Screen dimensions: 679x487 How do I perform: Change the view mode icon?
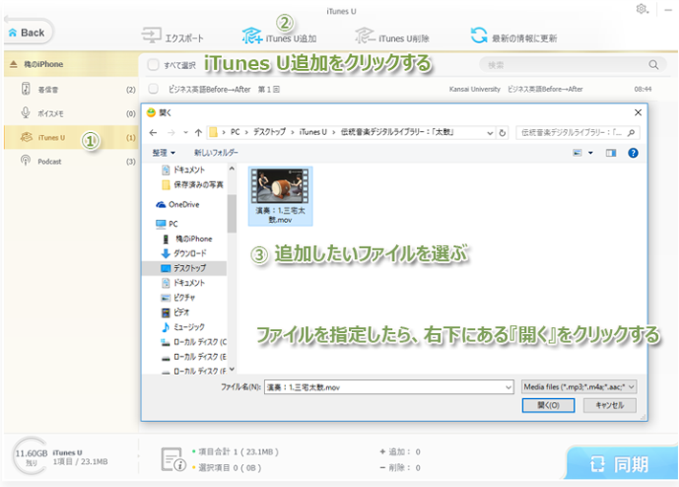tap(578, 153)
